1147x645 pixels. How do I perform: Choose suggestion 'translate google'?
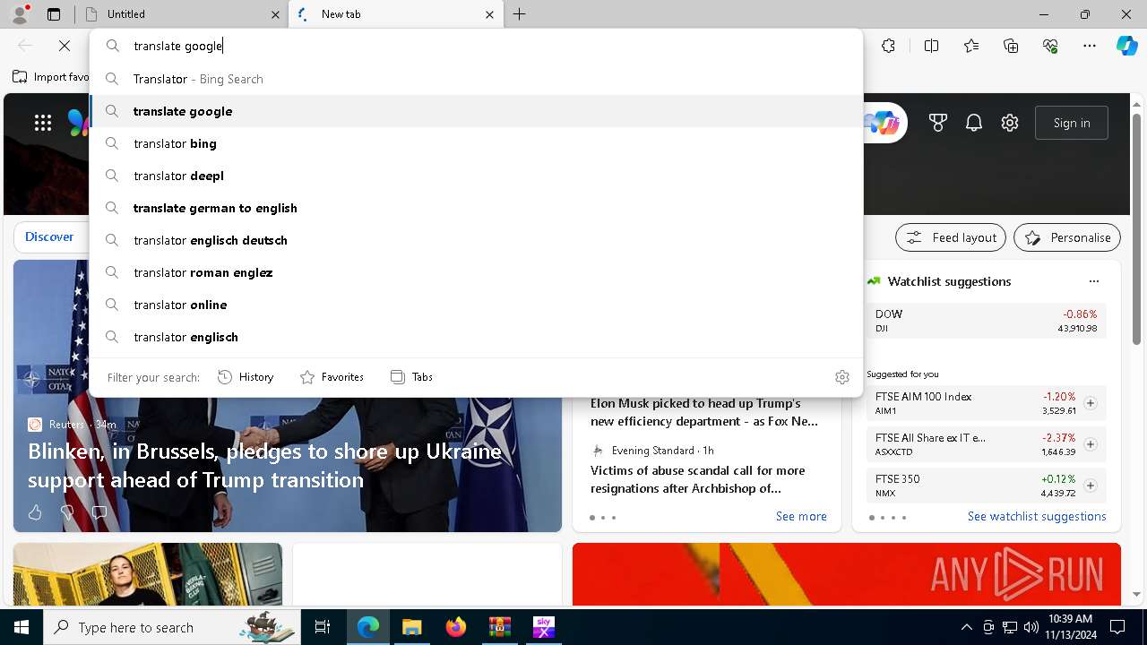tap(476, 111)
